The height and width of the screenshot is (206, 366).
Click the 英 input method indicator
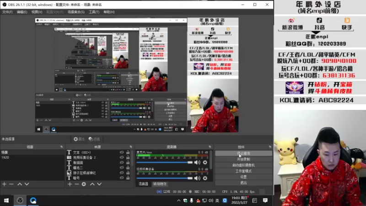217,201
